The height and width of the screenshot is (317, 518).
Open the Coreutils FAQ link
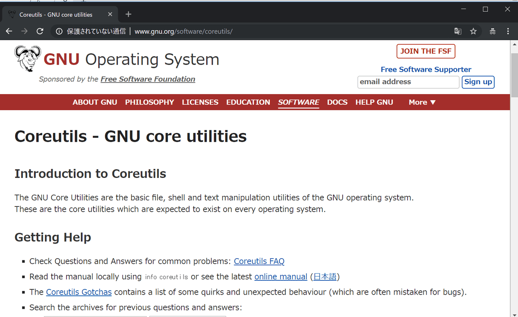click(259, 261)
